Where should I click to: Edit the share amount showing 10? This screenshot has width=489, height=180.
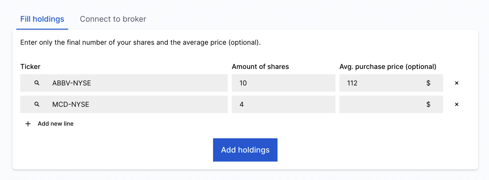tap(283, 83)
